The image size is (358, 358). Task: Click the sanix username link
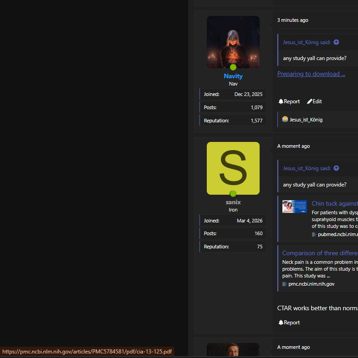pyautogui.click(x=233, y=202)
